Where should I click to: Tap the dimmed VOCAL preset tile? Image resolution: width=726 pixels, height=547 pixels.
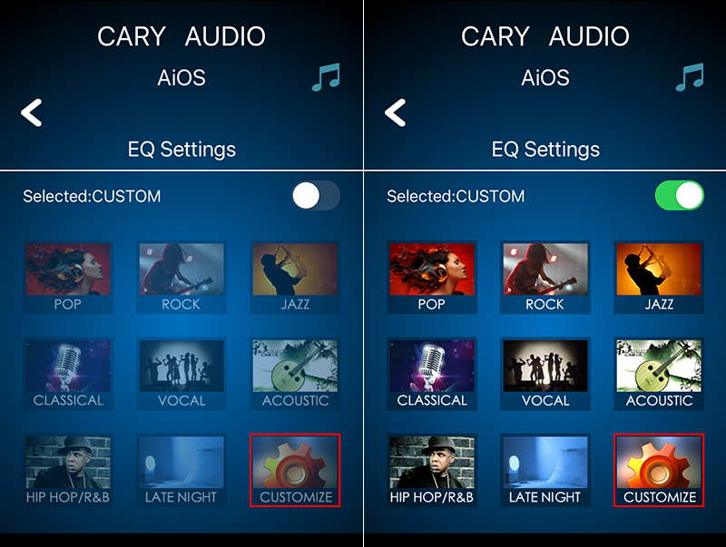click(181, 374)
